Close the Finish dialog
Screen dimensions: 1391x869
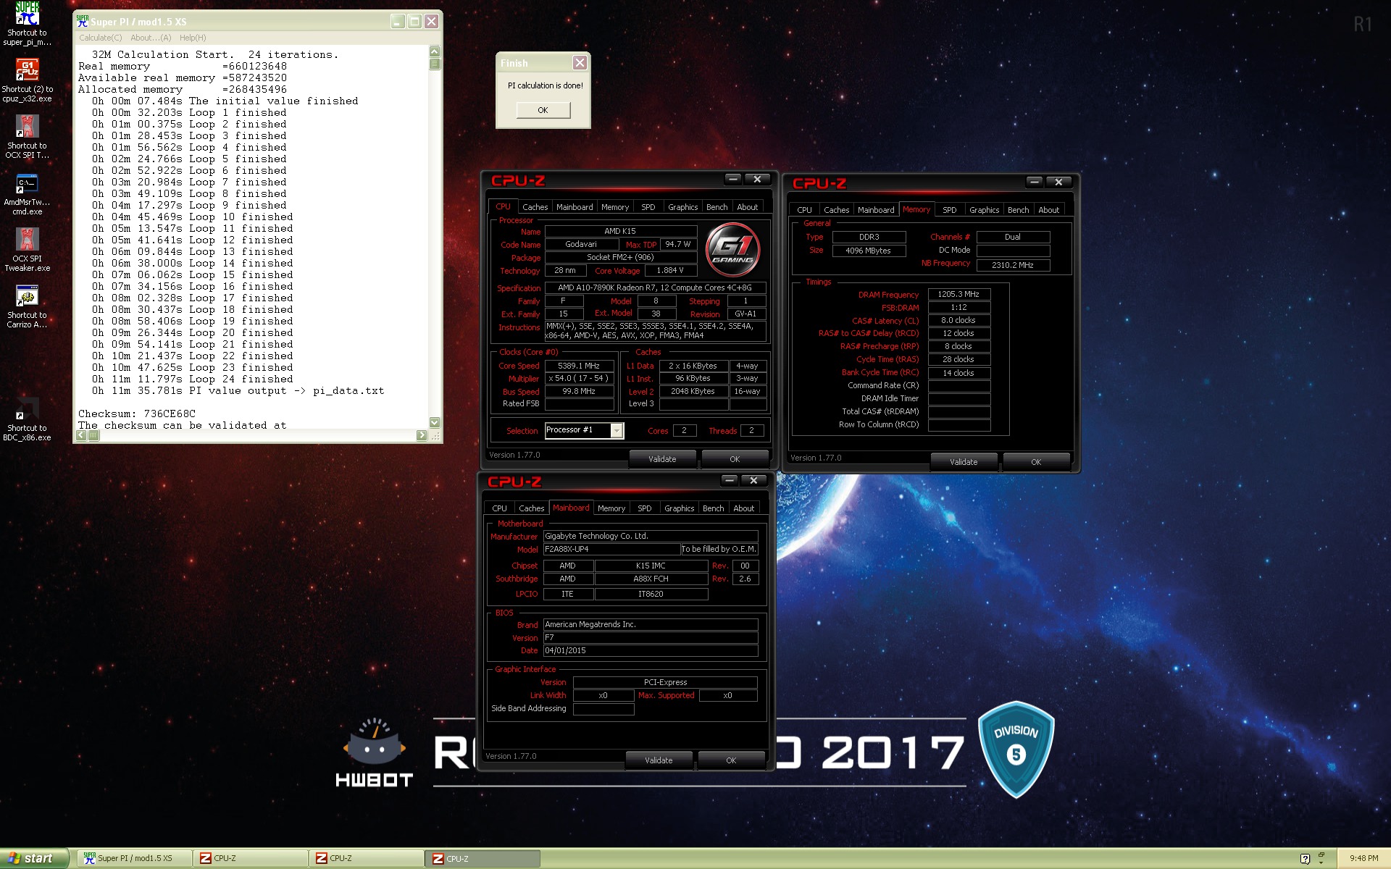pos(580,63)
